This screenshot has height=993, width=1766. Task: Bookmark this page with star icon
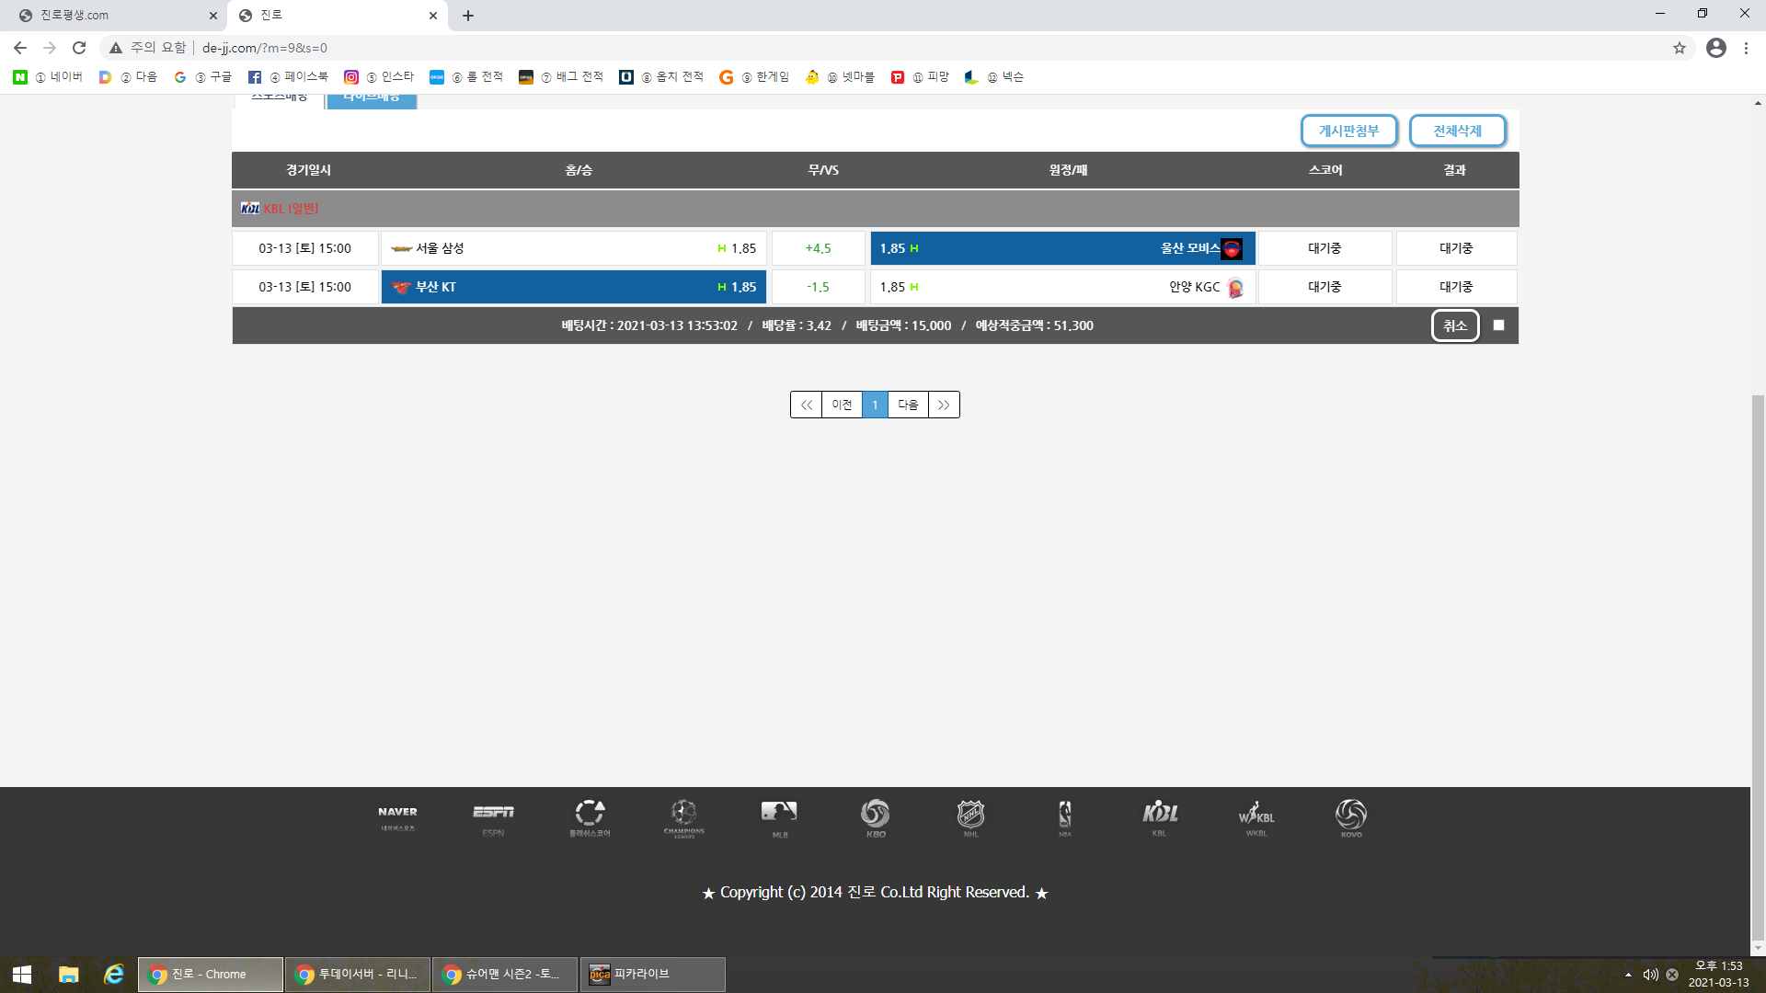[1679, 48]
